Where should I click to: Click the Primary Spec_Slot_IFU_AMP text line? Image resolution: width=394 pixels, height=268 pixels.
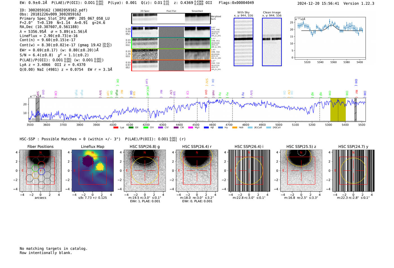click(x=65, y=19)
